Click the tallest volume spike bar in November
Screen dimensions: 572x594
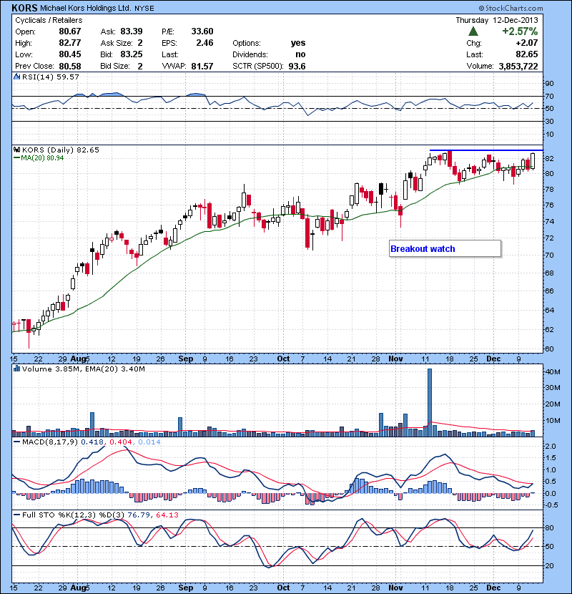point(430,403)
